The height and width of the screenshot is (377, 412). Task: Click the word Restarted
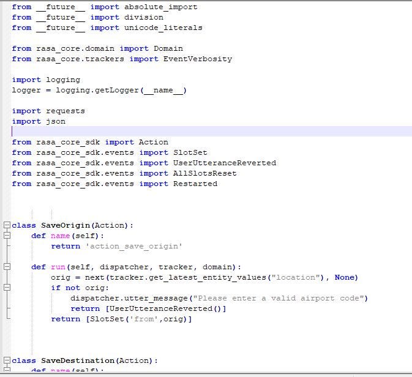[x=195, y=184]
